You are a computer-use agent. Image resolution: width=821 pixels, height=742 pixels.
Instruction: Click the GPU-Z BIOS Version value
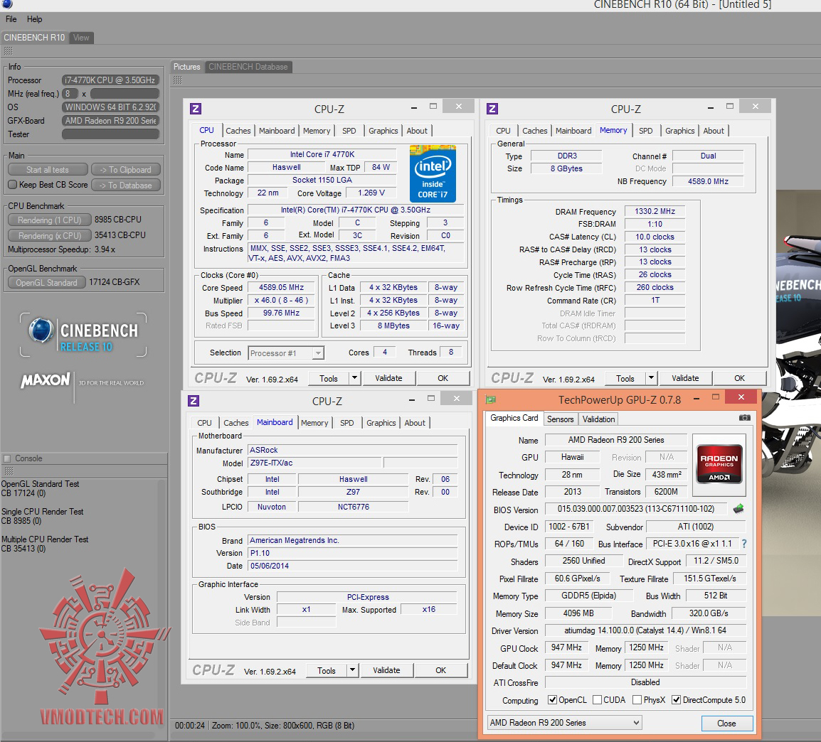(x=635, y=509)
